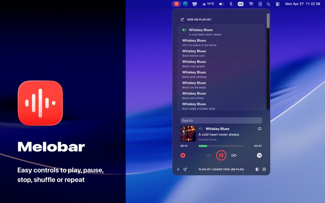
Task: Select track 'Black button coat'
Action: (x=221, y=53)
